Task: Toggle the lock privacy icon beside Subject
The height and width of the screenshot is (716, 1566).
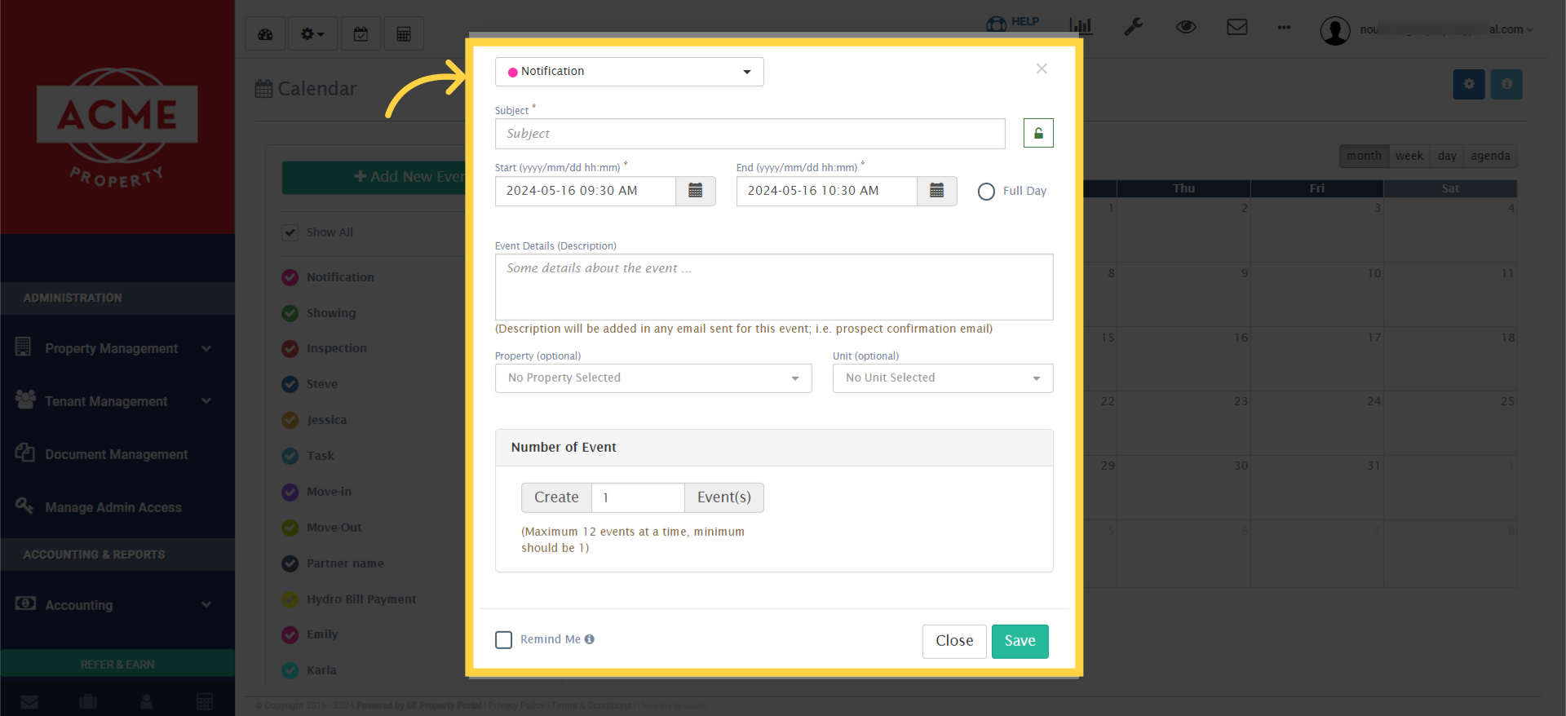Action: [x=1038, y=133]
